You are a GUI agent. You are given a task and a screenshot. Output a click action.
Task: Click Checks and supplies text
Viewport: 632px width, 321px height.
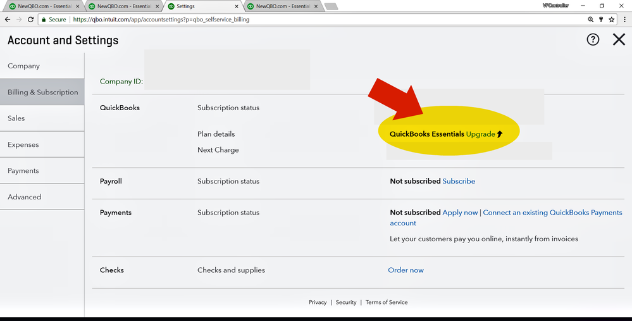tap(231, 270)
